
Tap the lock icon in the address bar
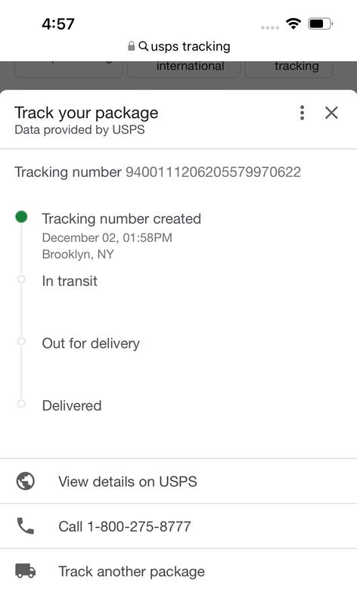click(x=131, y=46)
